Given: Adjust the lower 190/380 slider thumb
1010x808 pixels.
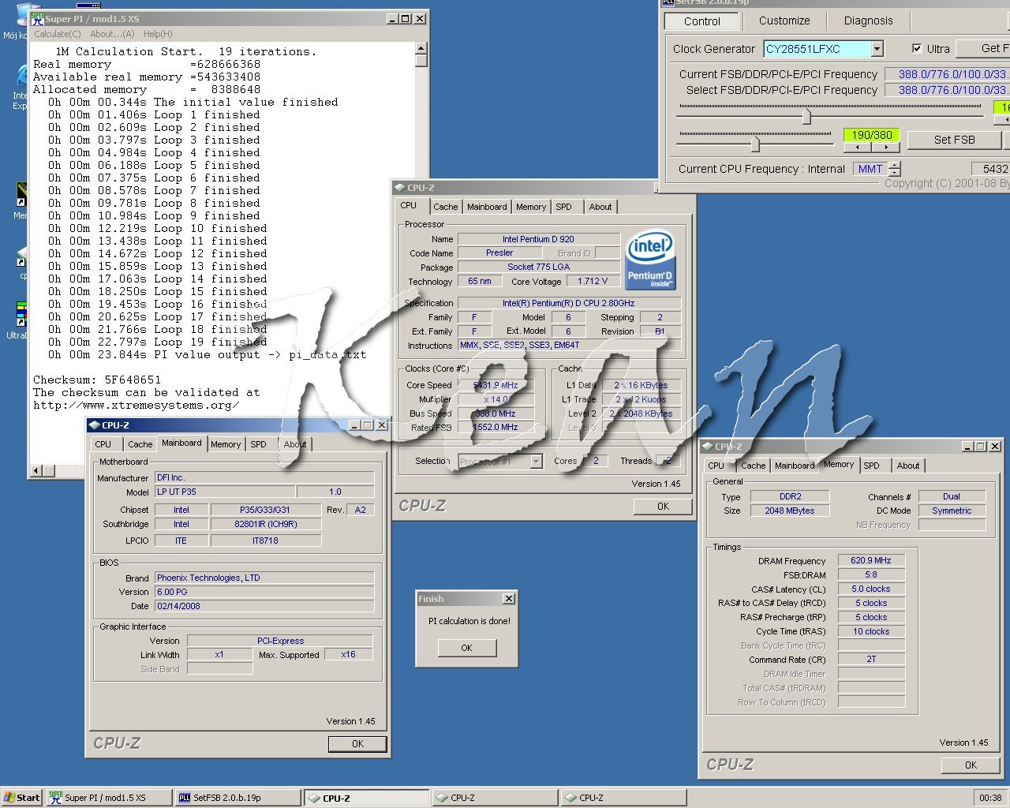Looking at the screenshot, I should [755, 143].
